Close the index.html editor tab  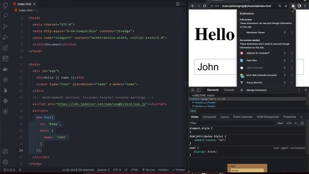pos(34,4)
